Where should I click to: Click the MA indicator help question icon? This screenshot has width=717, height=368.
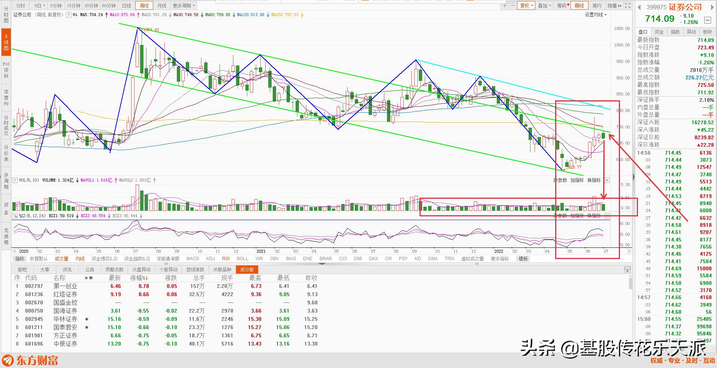(69, 15)
